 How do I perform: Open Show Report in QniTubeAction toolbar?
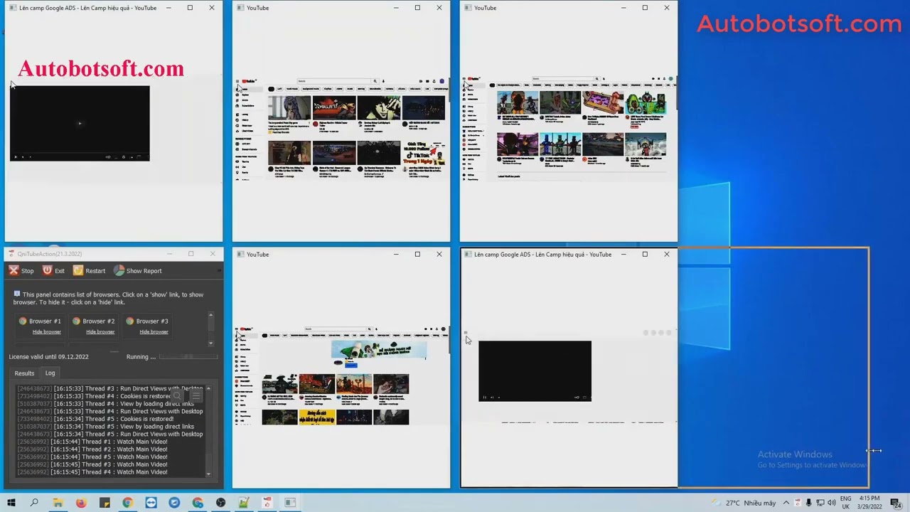[137, 270]
